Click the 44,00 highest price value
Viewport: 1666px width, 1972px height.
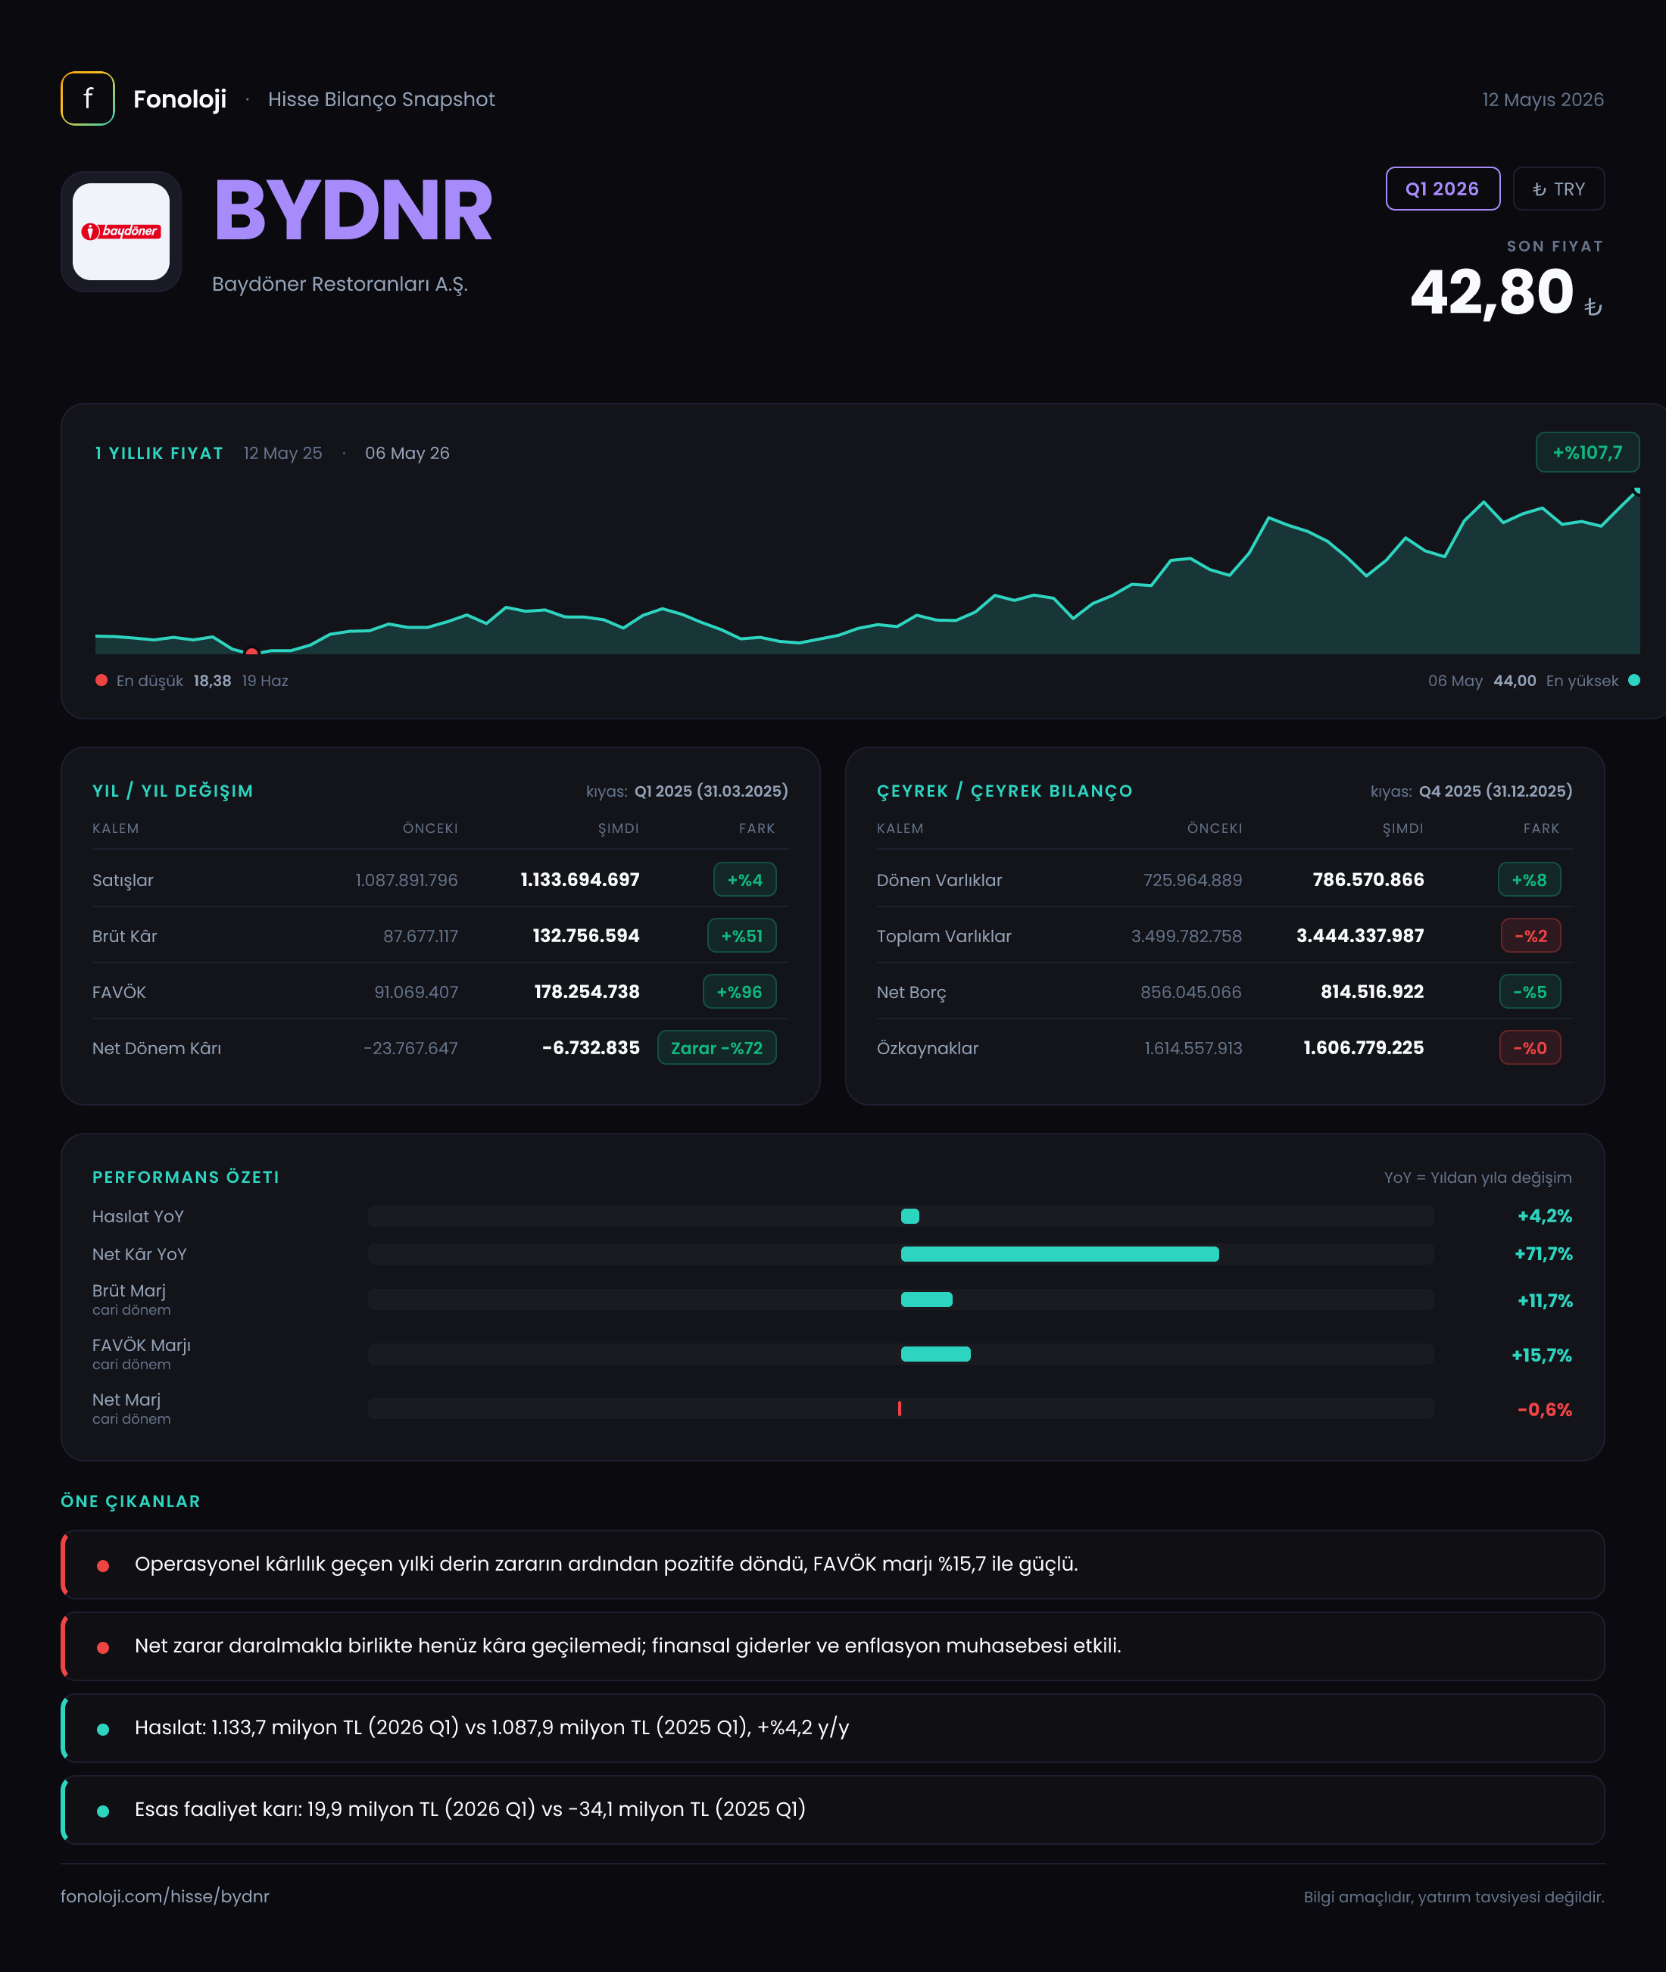tap(1515, 680)
